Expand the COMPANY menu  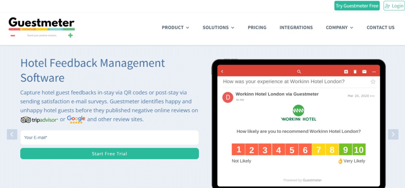coord(339,28)
